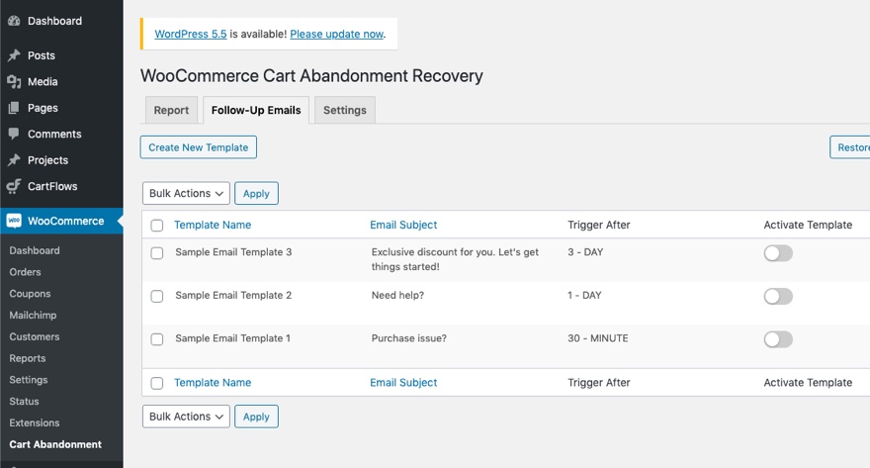
Task: Switch to the Report tab
Action: pos(171,110)
